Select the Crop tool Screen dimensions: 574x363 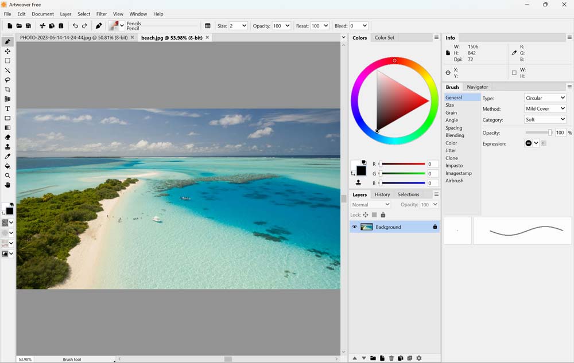(7, 89)
